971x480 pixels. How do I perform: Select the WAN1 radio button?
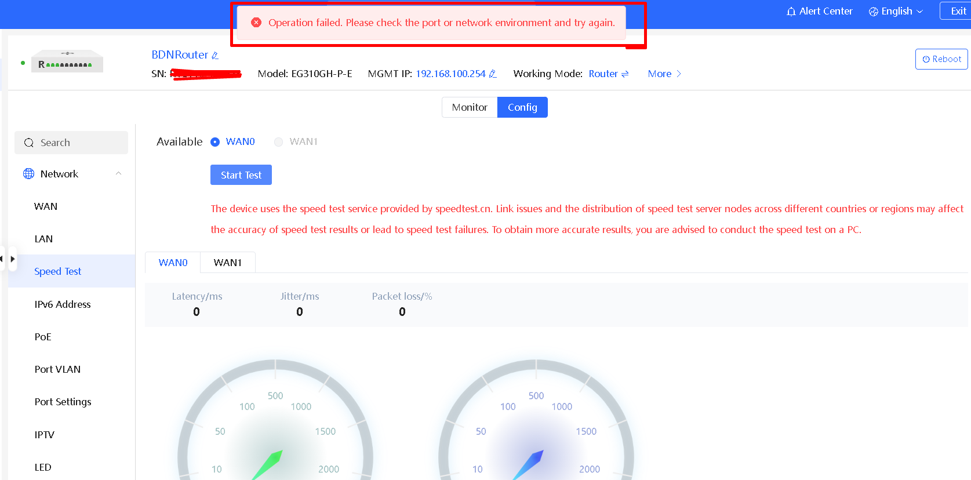[279, 142]
